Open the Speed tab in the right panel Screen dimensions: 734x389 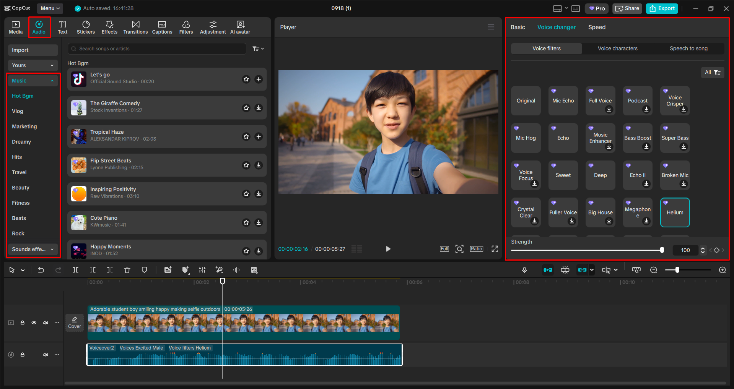coord(596,27)
